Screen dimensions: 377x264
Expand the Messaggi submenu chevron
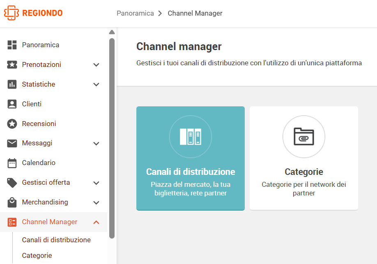point(96,144)
